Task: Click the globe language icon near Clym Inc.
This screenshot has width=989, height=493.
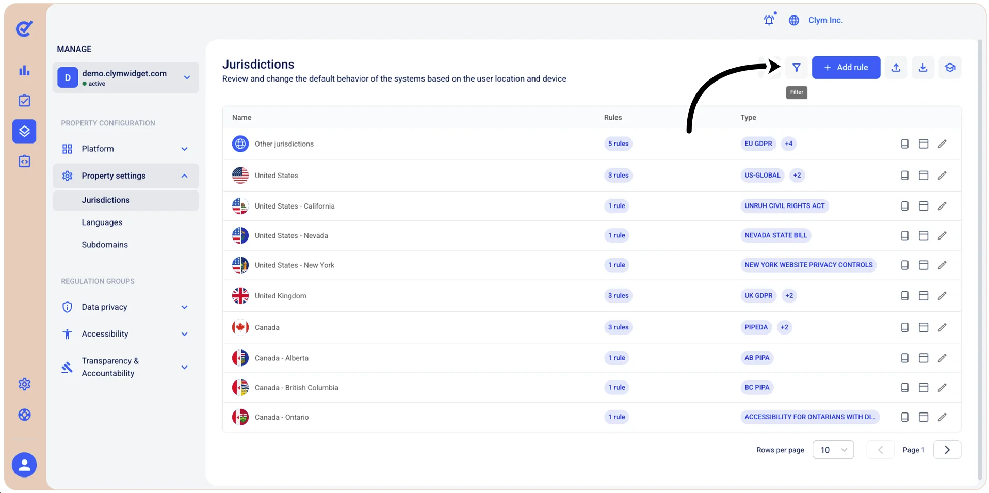Action: pyautogui.click(x=794, y=20)
